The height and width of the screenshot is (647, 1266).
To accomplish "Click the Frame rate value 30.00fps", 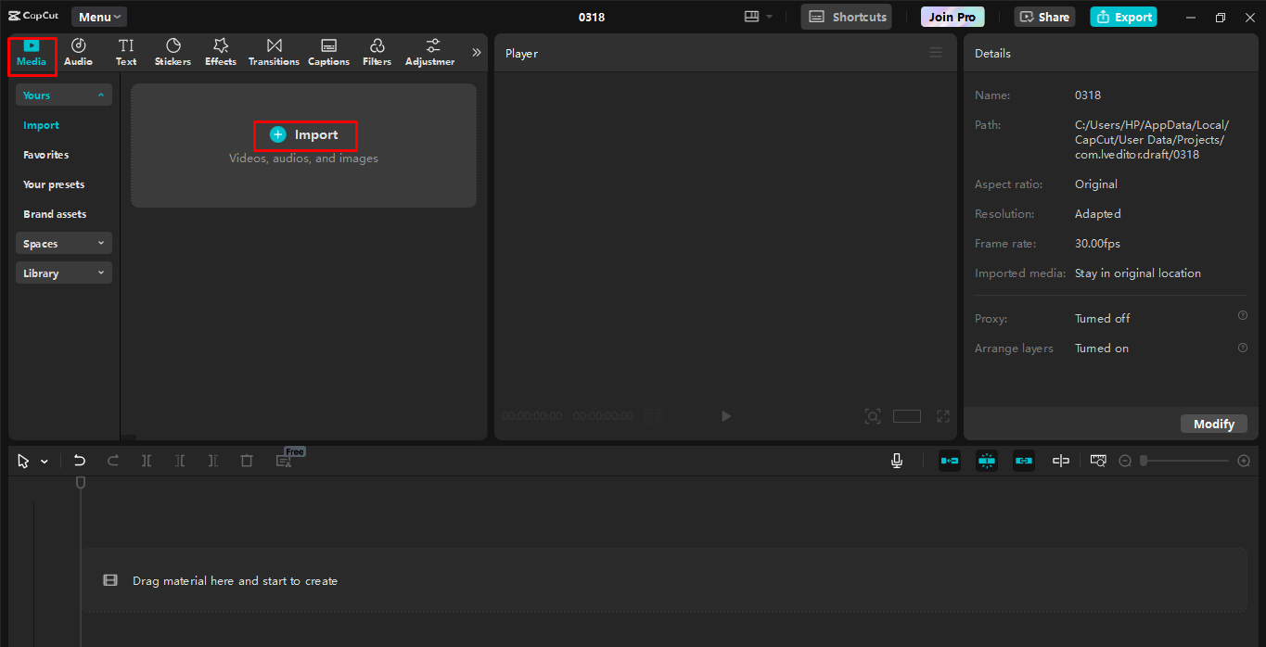I will tap(1097, 244).
